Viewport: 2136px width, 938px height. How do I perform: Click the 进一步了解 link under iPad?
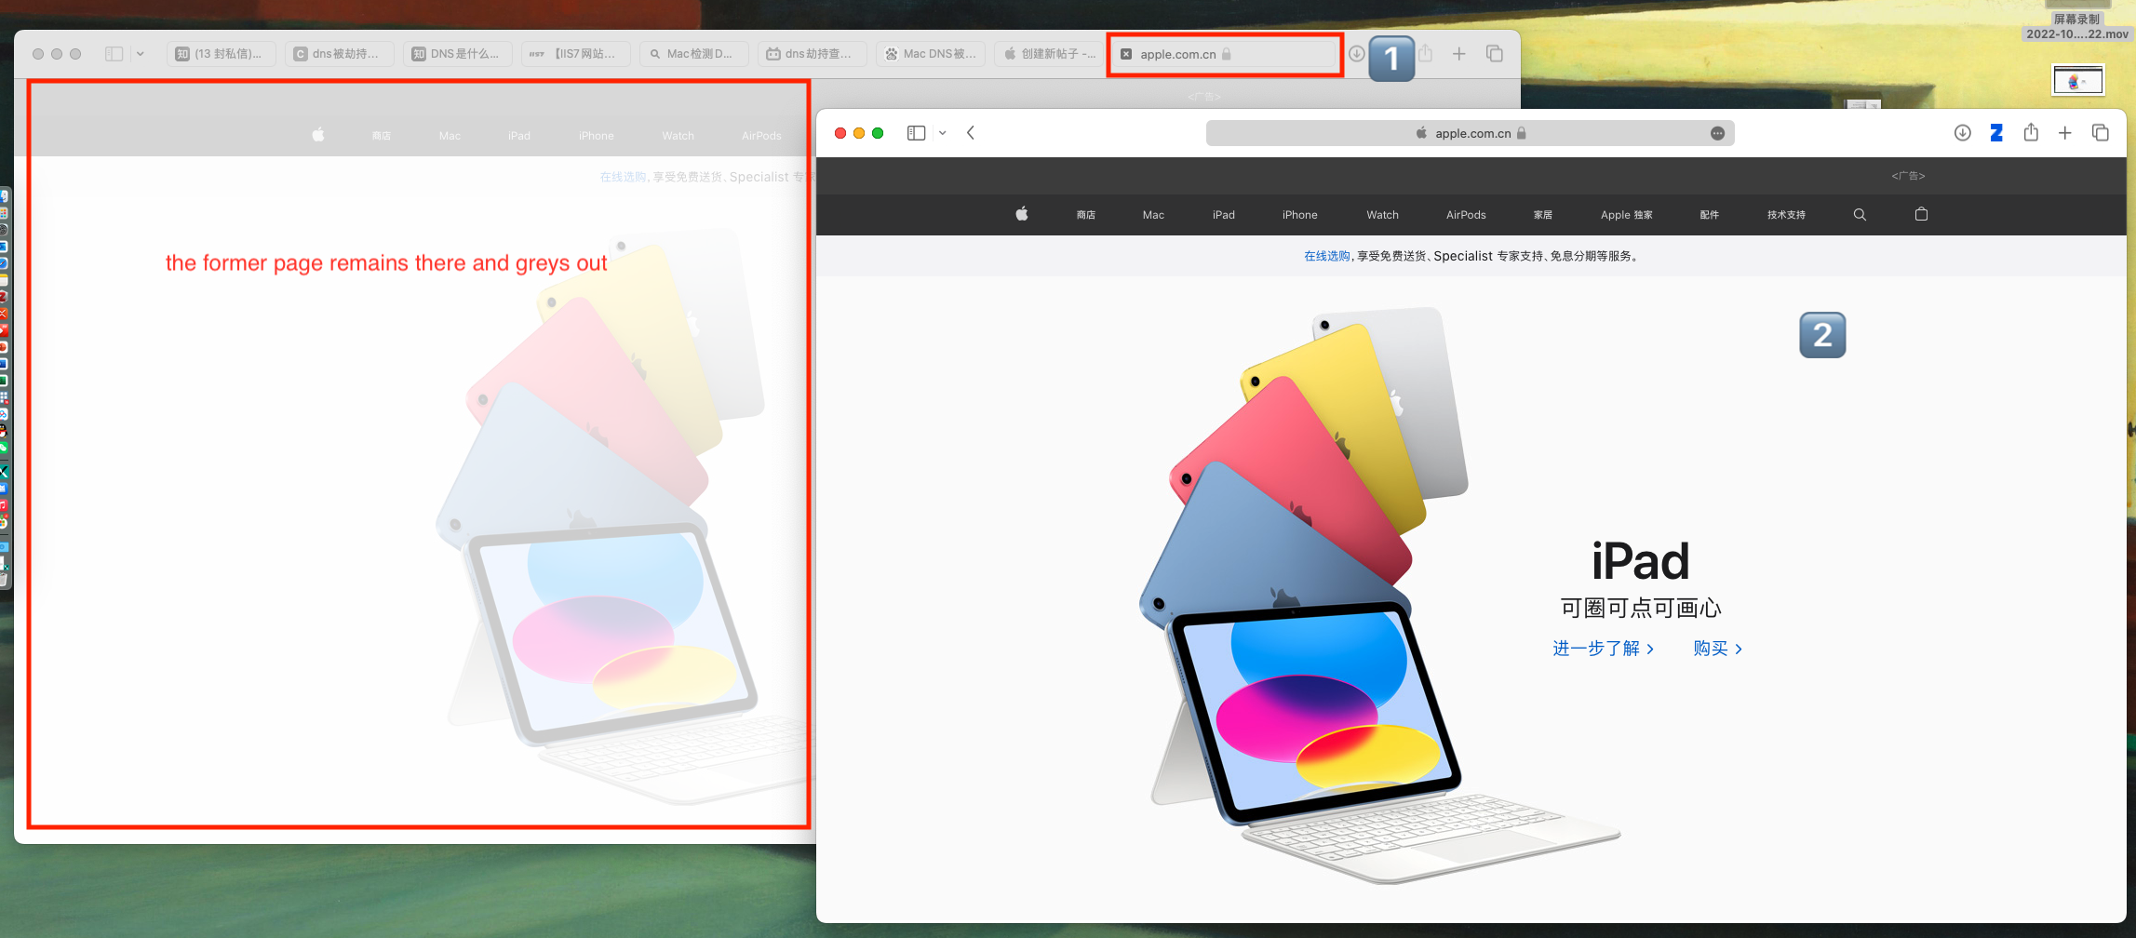(x=1603, y=649)
